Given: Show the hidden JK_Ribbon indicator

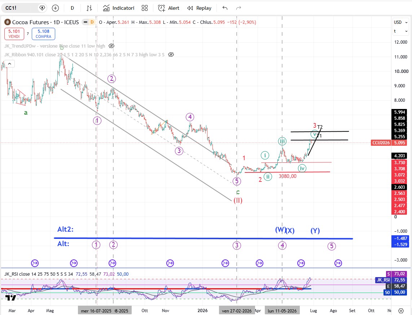Looking at the screenshot, I should coord(171,54).
